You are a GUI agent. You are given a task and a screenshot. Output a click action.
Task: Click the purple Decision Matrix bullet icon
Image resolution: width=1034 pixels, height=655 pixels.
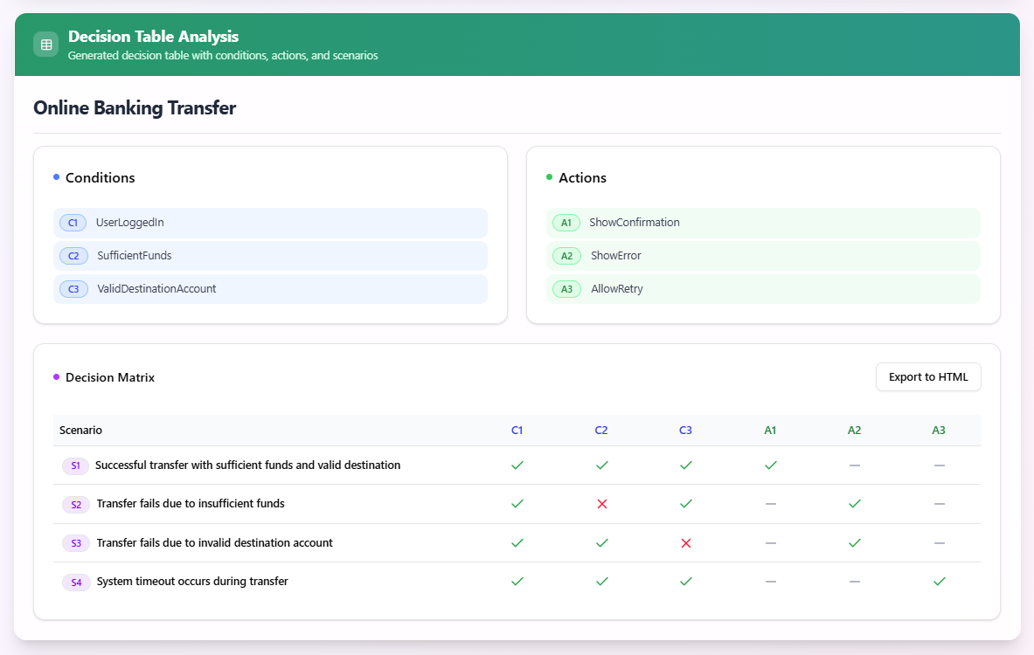click(x=55, y=376)
